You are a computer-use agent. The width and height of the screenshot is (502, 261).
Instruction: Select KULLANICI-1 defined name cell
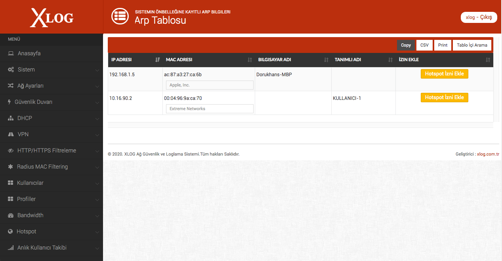click(x=363, y=103)
